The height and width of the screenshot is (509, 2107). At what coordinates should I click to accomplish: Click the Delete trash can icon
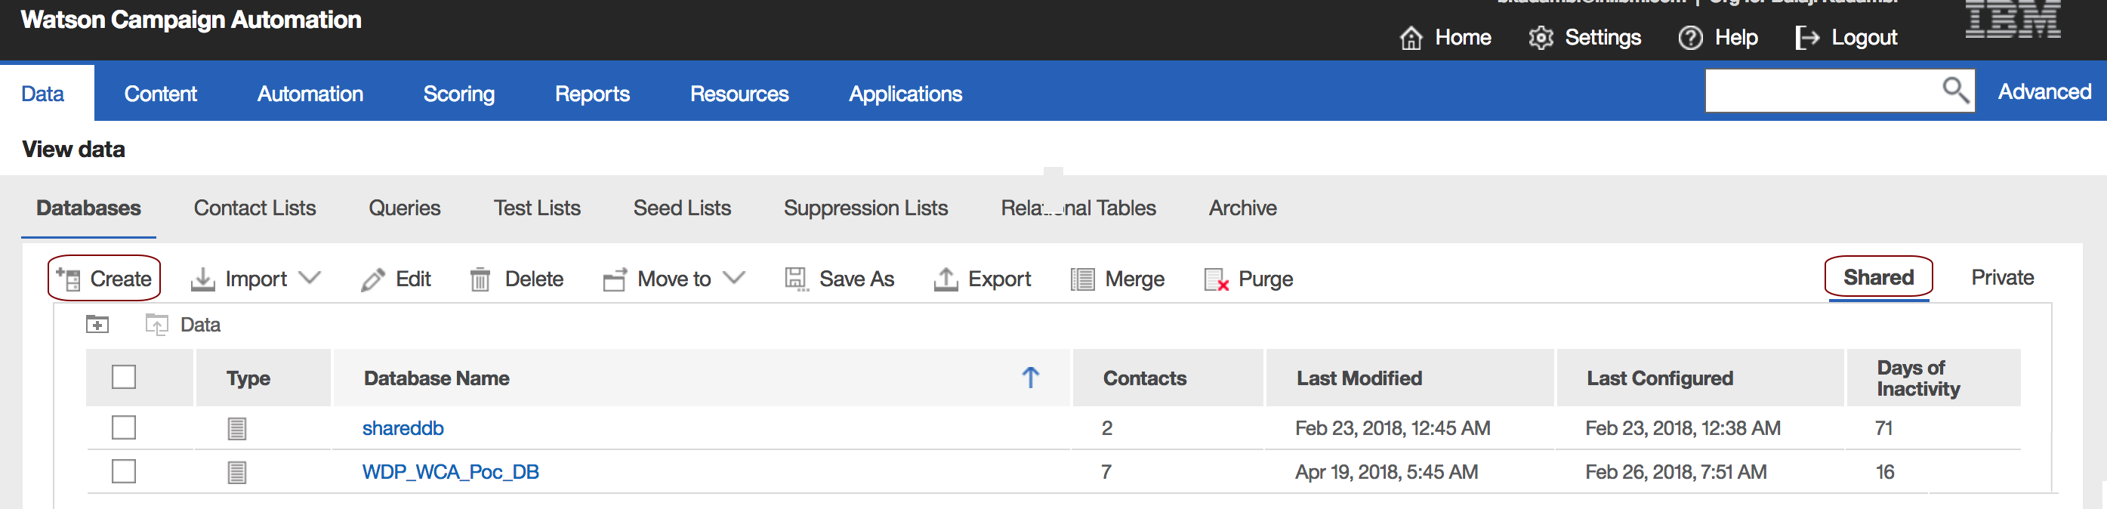[x=480, y=279]
